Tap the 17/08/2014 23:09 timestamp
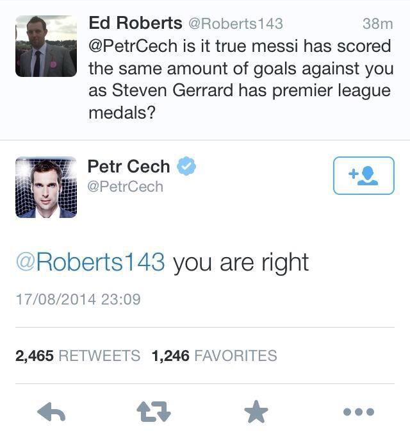 tap(78, 299)
